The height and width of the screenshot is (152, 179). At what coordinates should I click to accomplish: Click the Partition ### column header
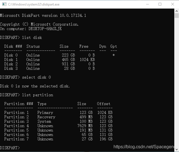pos(19,104)
